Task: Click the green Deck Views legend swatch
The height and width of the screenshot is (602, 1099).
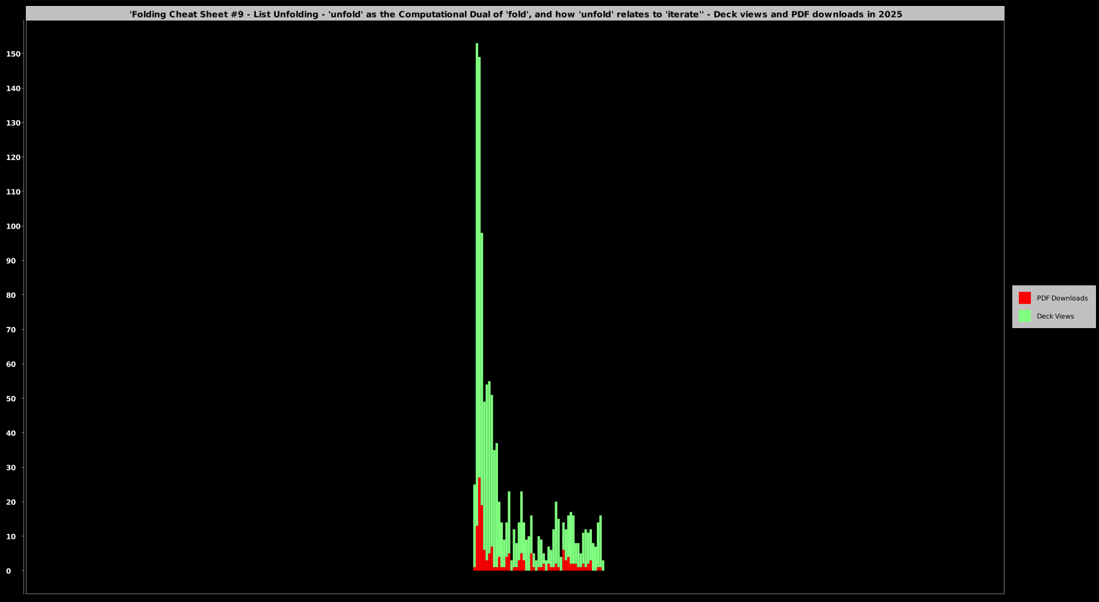Action: pyautogui.click(x=1024, y=316)
